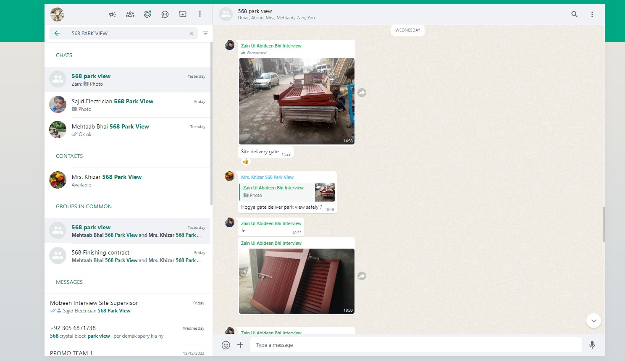
Task: Open Mehtaab Bhai 568 Park View chat
Action: click(128, 130)
